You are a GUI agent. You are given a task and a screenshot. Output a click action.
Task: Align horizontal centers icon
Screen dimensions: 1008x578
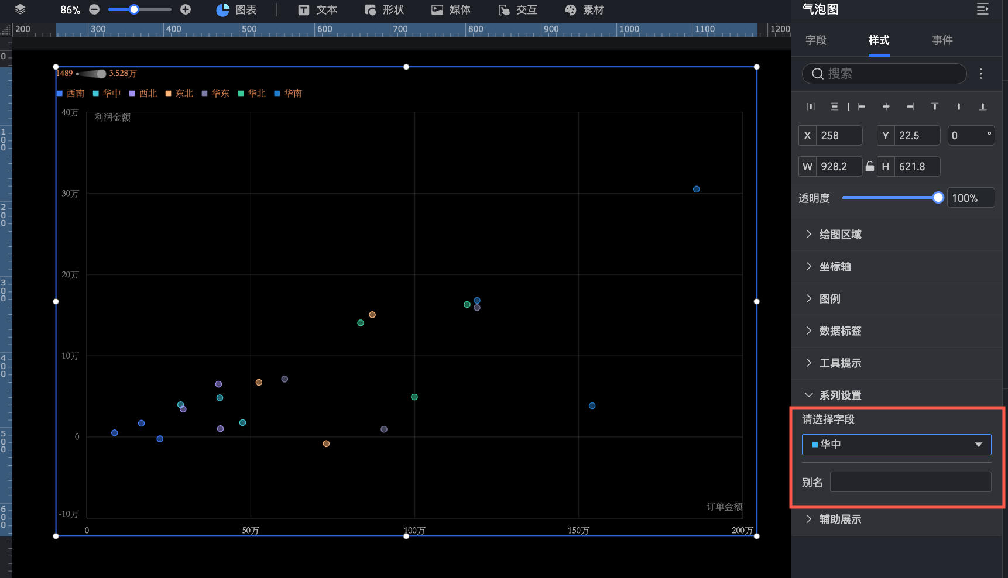pos(886,106)
